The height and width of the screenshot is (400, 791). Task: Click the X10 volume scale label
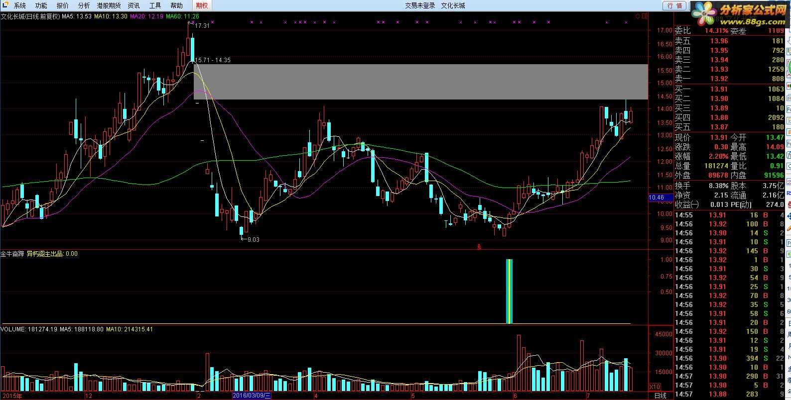coord(655,387)
